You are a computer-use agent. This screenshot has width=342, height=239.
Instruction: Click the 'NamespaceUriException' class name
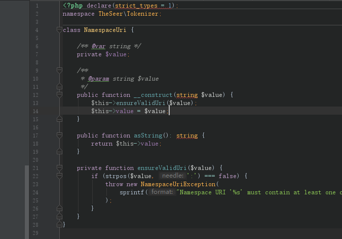coord(178,184)
